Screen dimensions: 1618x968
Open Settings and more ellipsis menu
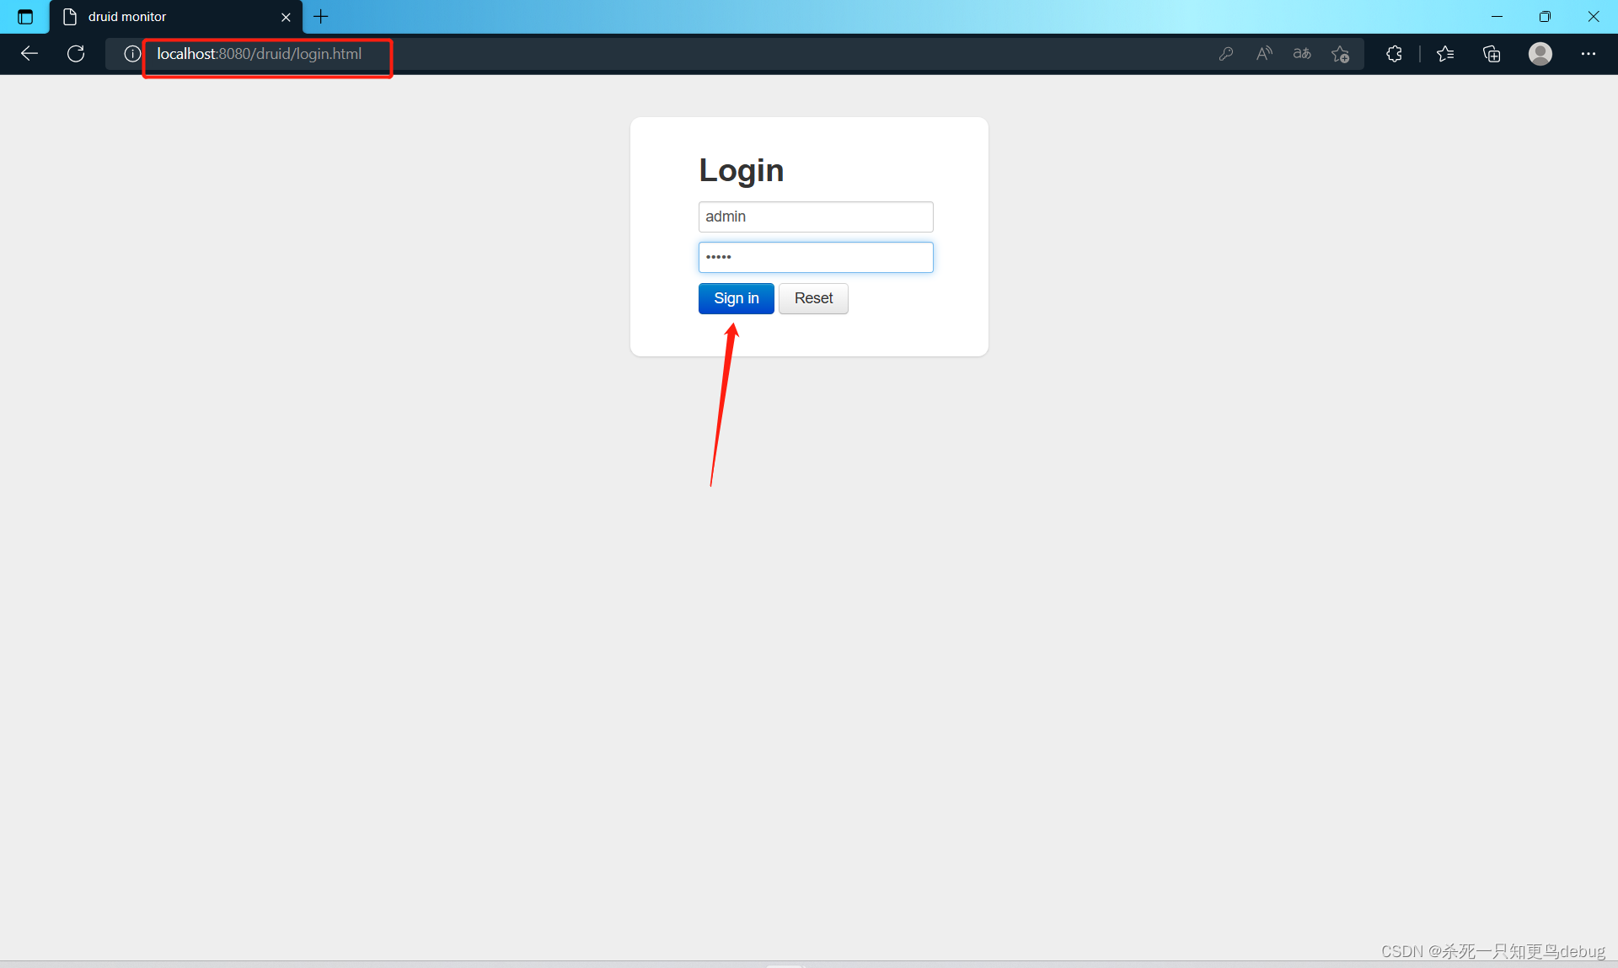pyautogui.click(x=1589, y=54)
